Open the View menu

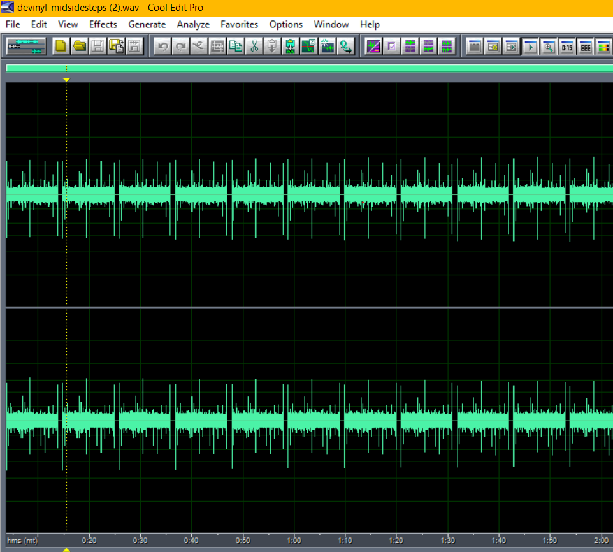click(68, 25)
